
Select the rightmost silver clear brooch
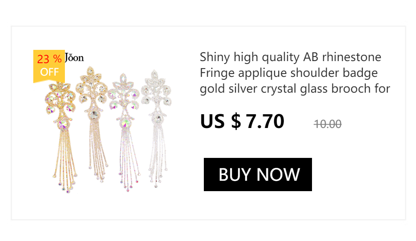tap(156, 128)
